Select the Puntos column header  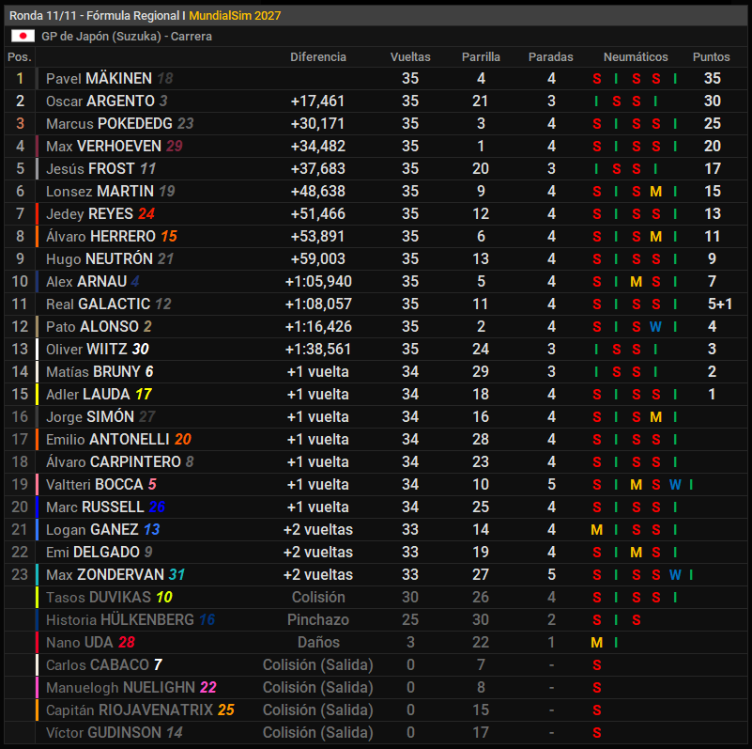(712, 56)
